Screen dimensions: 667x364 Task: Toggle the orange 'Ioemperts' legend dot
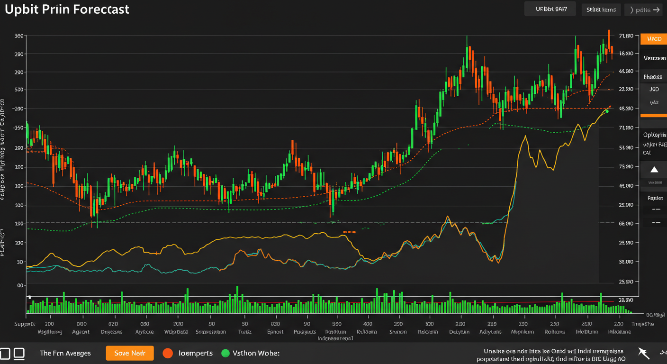(168, 353)
